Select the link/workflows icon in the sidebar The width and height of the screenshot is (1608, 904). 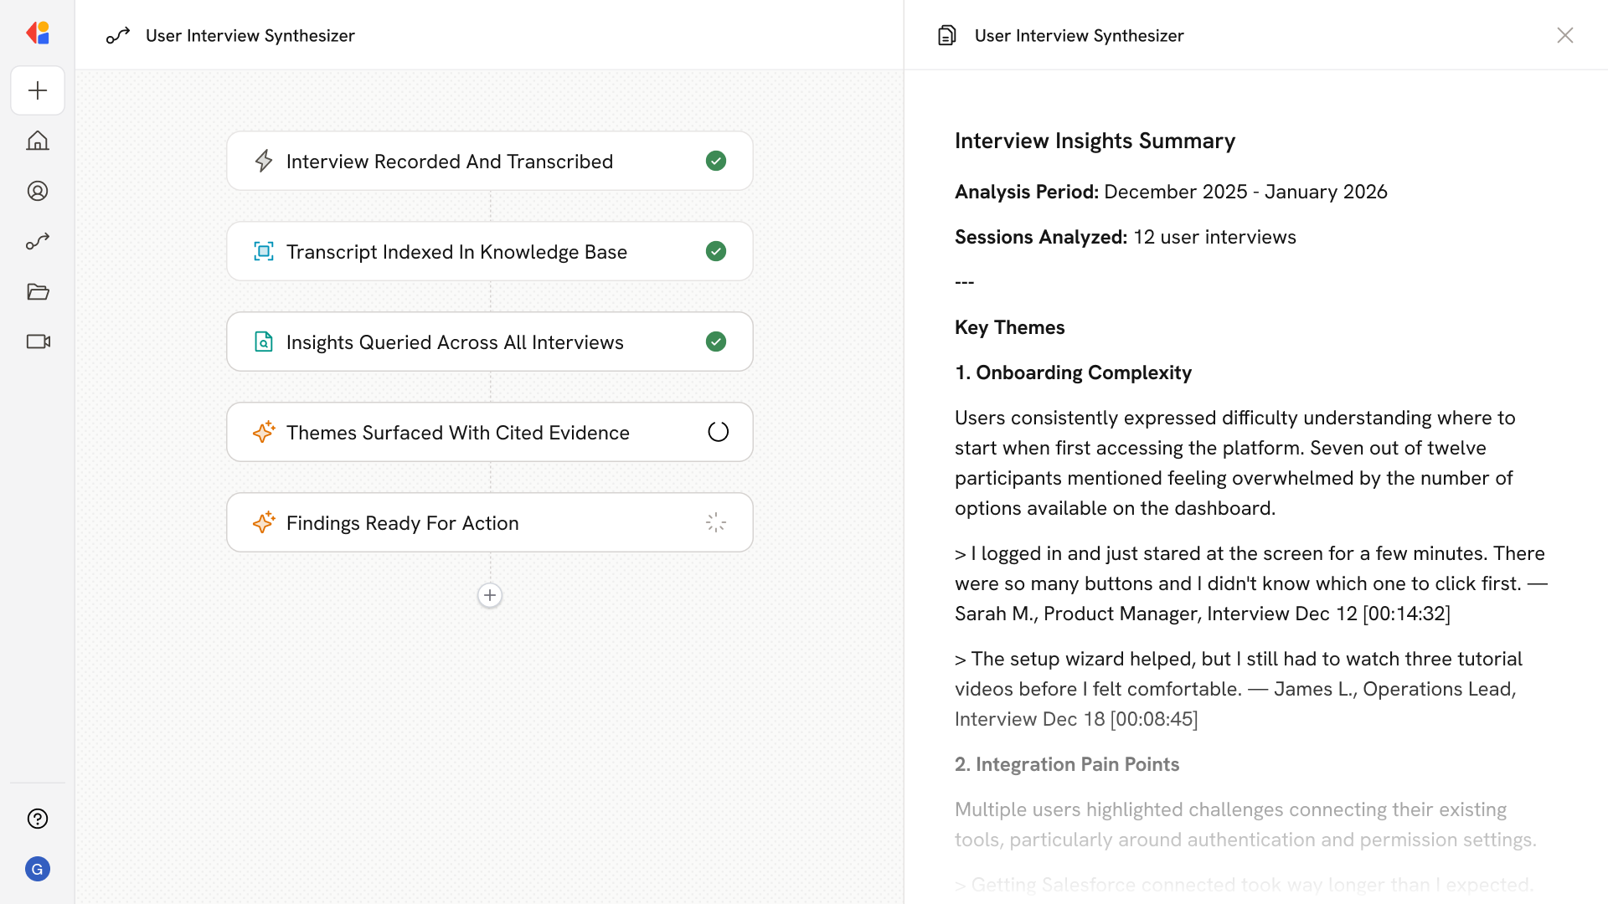(x=37, y=241)
